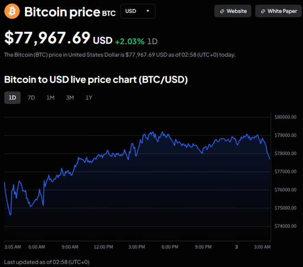Click the $80000.00 price axis label
This screenshot has height=267, width=303.
click(x=285, y=117)
